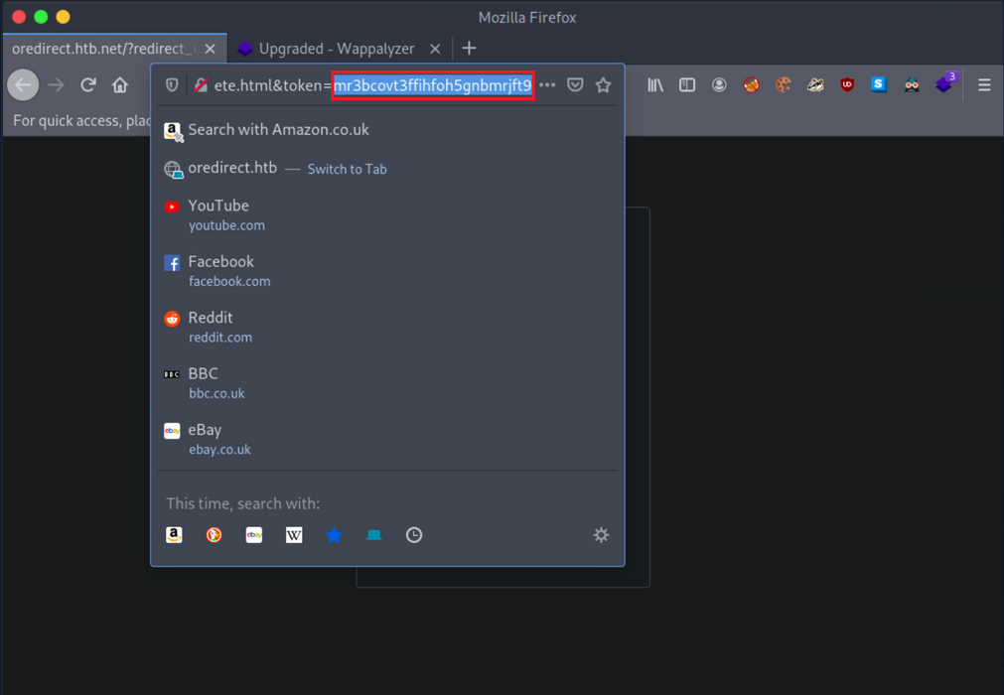
Task: Open the Firefox hamburger menu
Action: [984, 85]
